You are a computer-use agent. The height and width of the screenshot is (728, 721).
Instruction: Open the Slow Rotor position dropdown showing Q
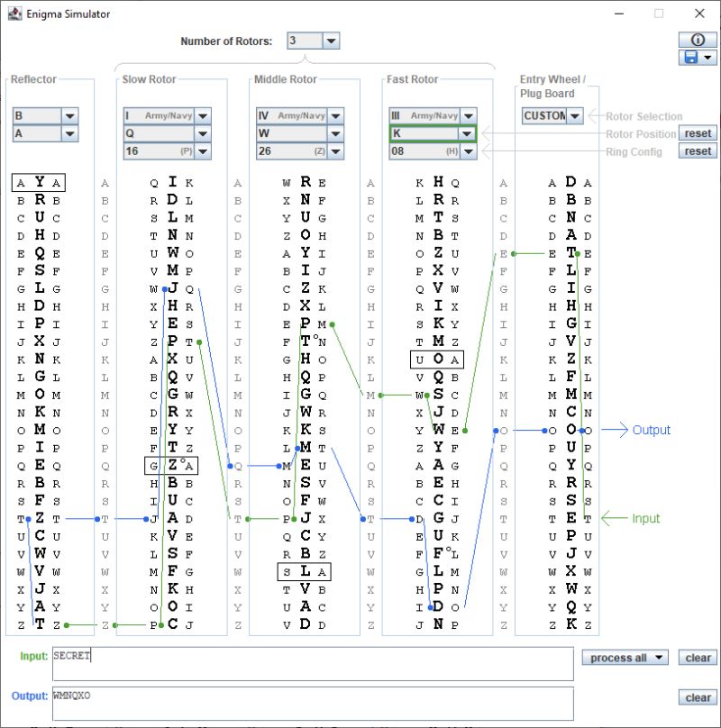click(x=202, y=133)
